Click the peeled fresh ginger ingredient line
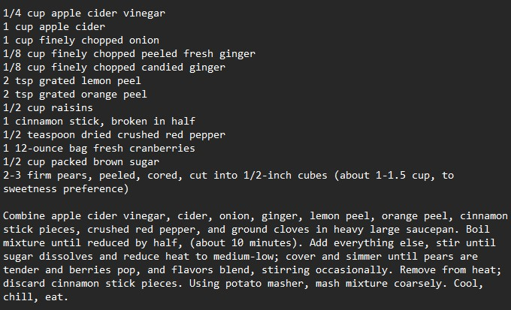 pos(129,54)
